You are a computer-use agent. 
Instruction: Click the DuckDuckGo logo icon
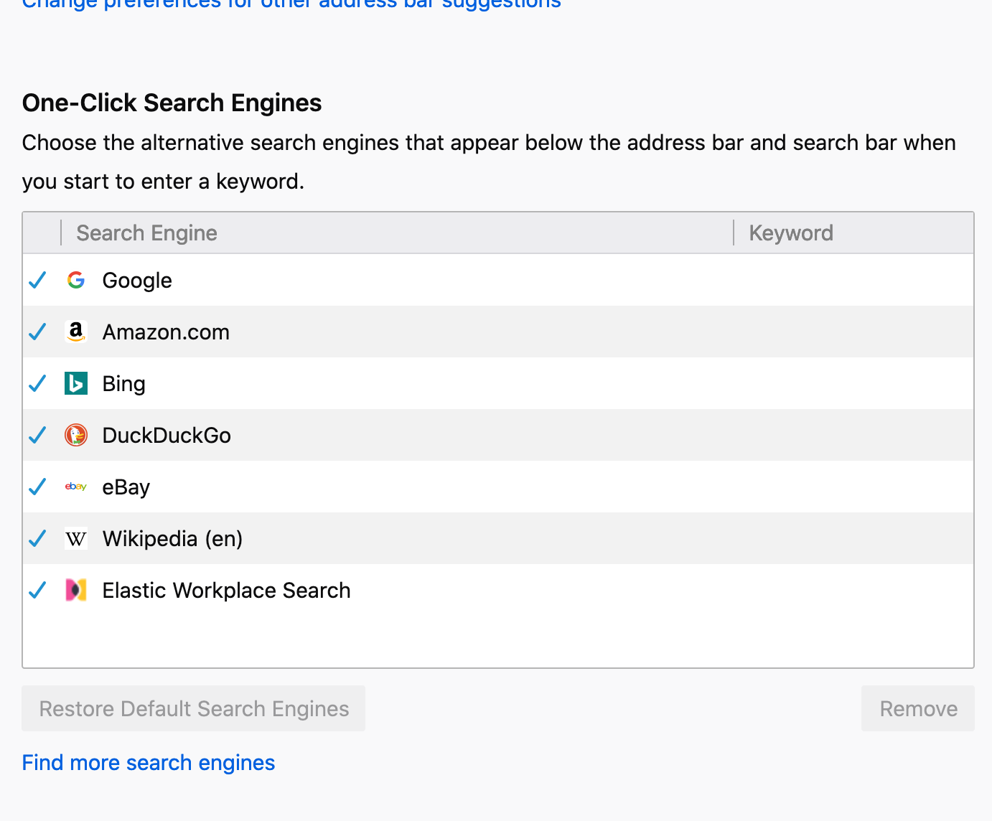(x=76, y=435)
